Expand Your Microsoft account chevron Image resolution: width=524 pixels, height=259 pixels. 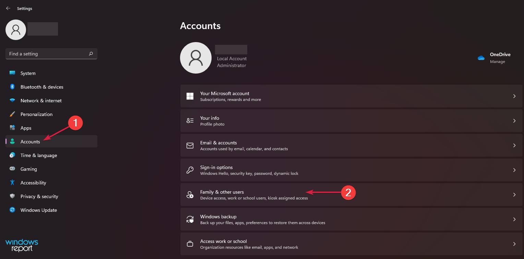514,96
